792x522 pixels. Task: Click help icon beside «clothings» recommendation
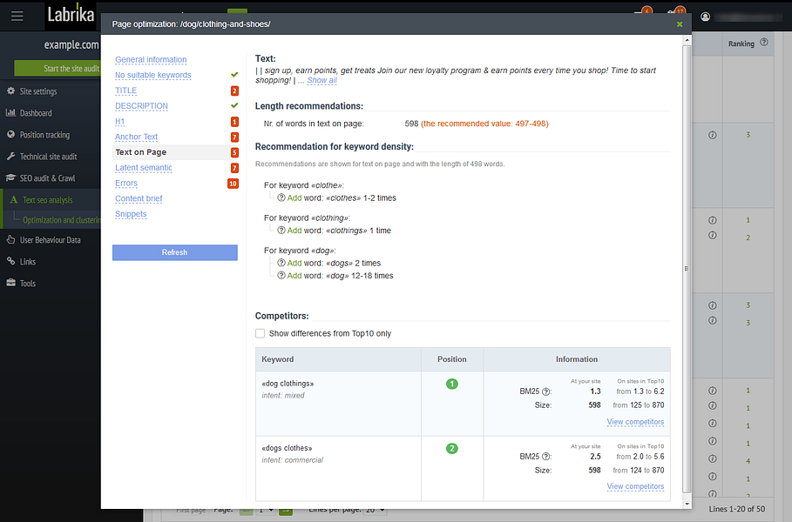pos(281,231)
